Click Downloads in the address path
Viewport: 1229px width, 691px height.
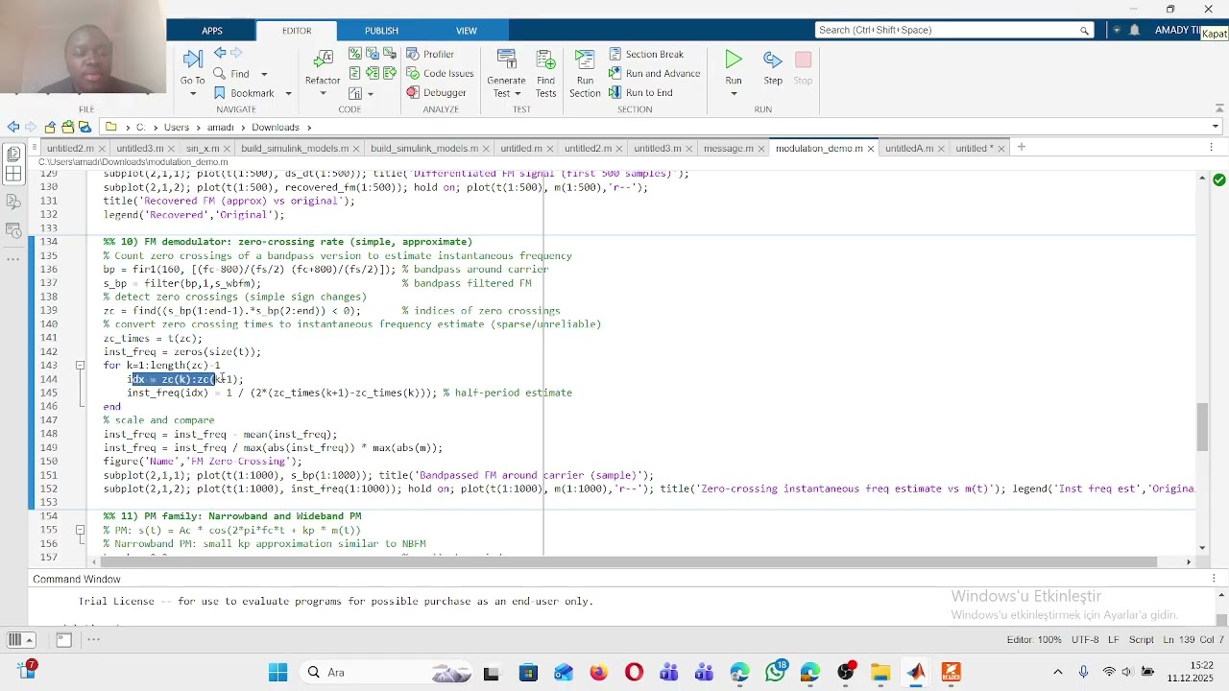coord(276,127)
